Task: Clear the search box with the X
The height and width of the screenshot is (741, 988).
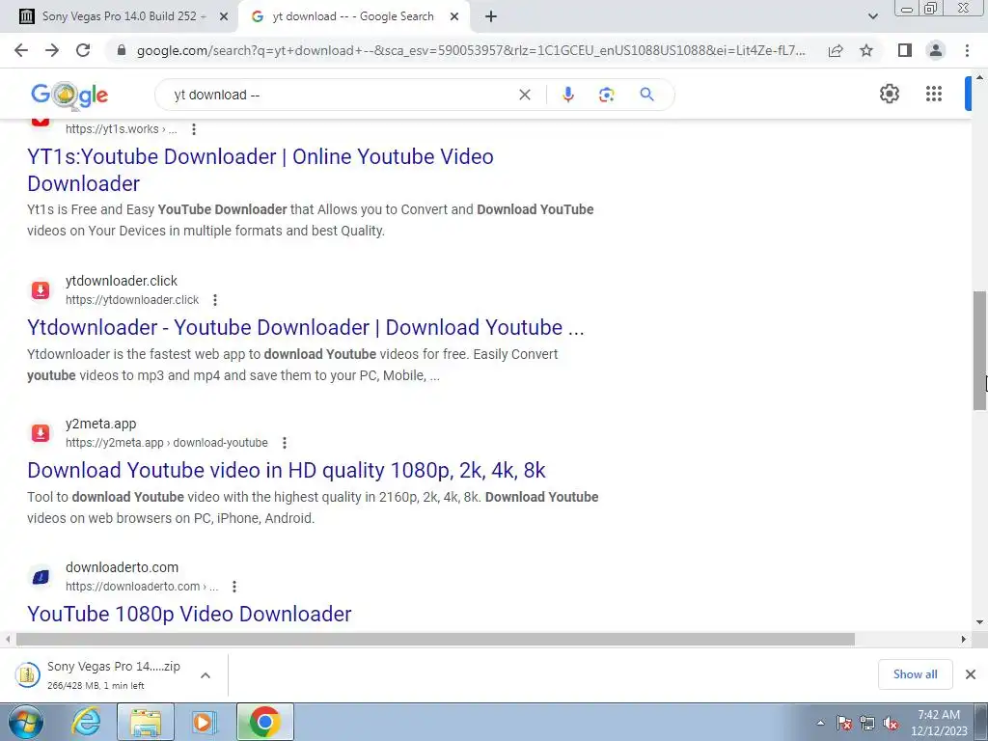Action: point(524,95)
